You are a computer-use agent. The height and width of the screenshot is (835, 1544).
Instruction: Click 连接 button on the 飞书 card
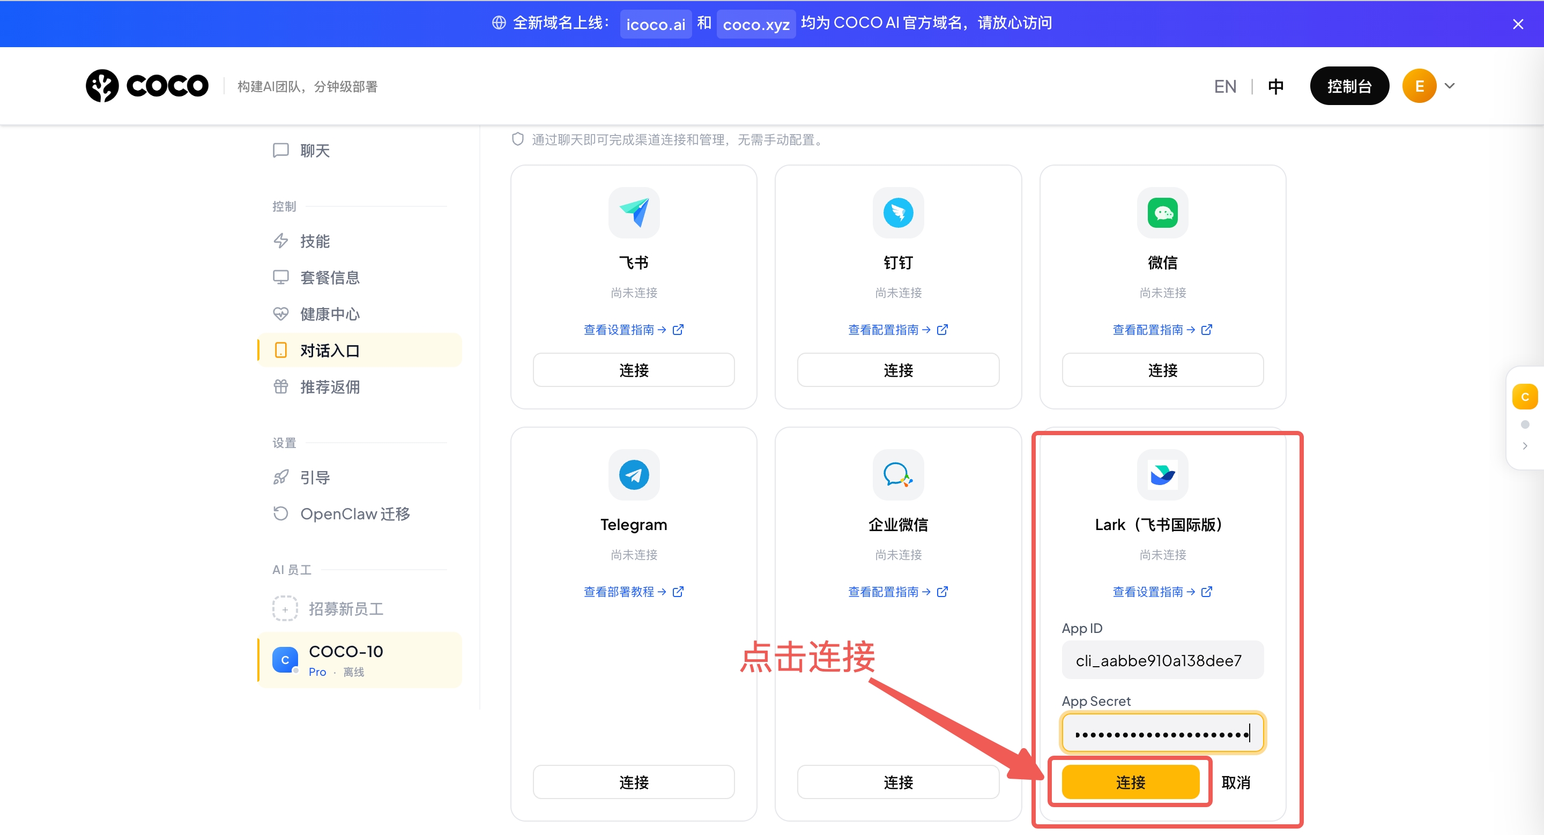pos(634,370)
